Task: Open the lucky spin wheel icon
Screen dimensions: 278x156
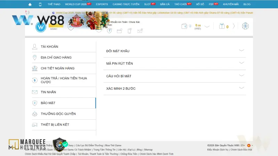Action: point(245,26)
